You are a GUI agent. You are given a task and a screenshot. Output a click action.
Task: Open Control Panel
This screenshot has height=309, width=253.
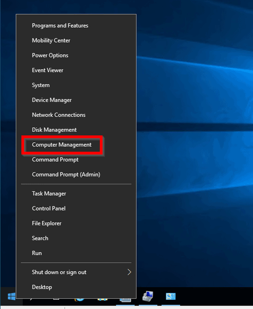[x=76, y=208]
